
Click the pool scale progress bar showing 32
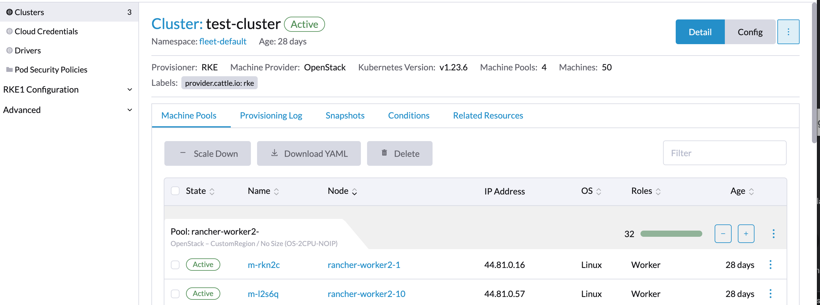[672, 233]
